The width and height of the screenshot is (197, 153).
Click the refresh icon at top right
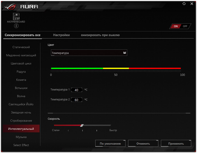tap(184, 4)
